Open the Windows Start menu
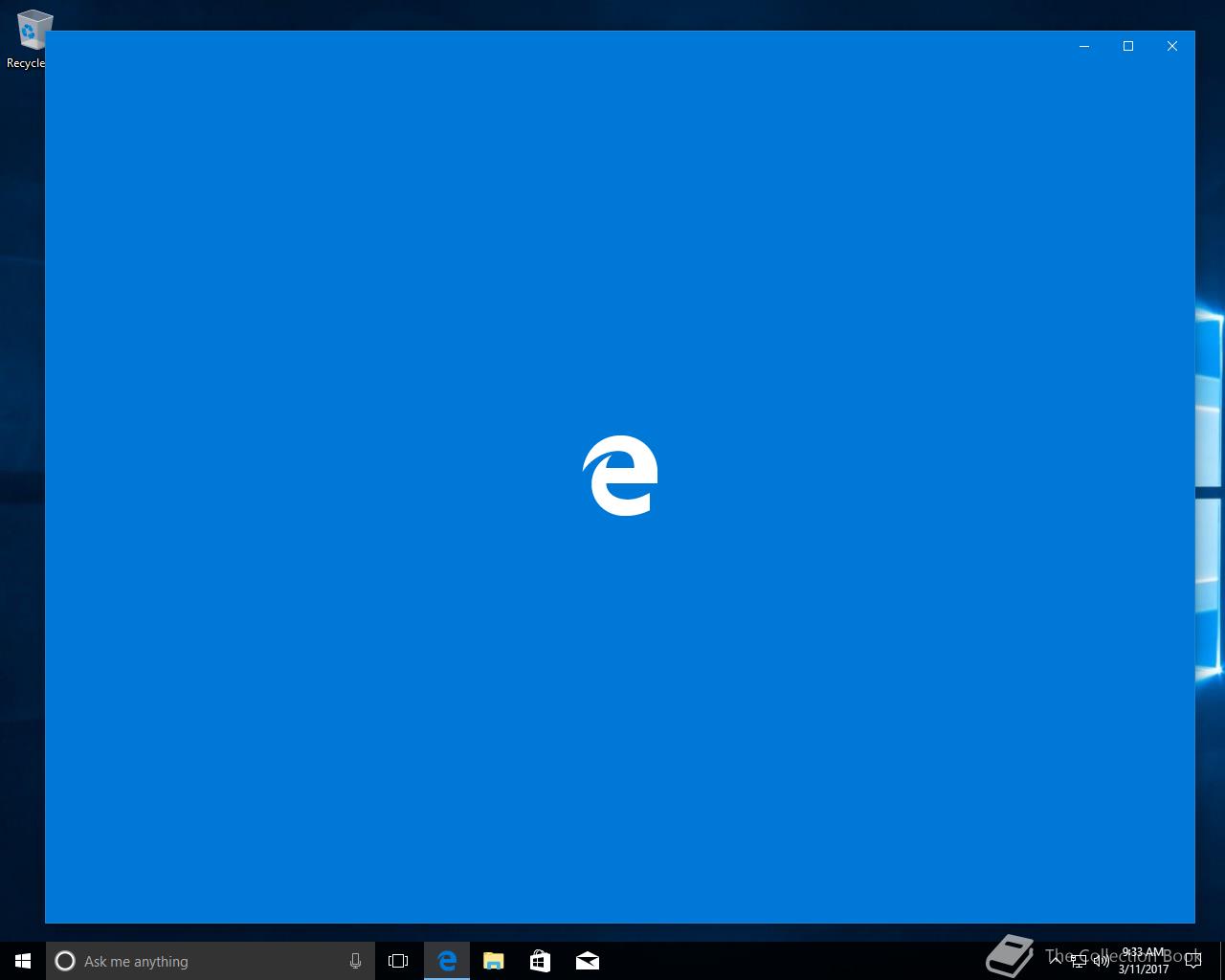The image size is (1225, 980). tap(23, 961)
